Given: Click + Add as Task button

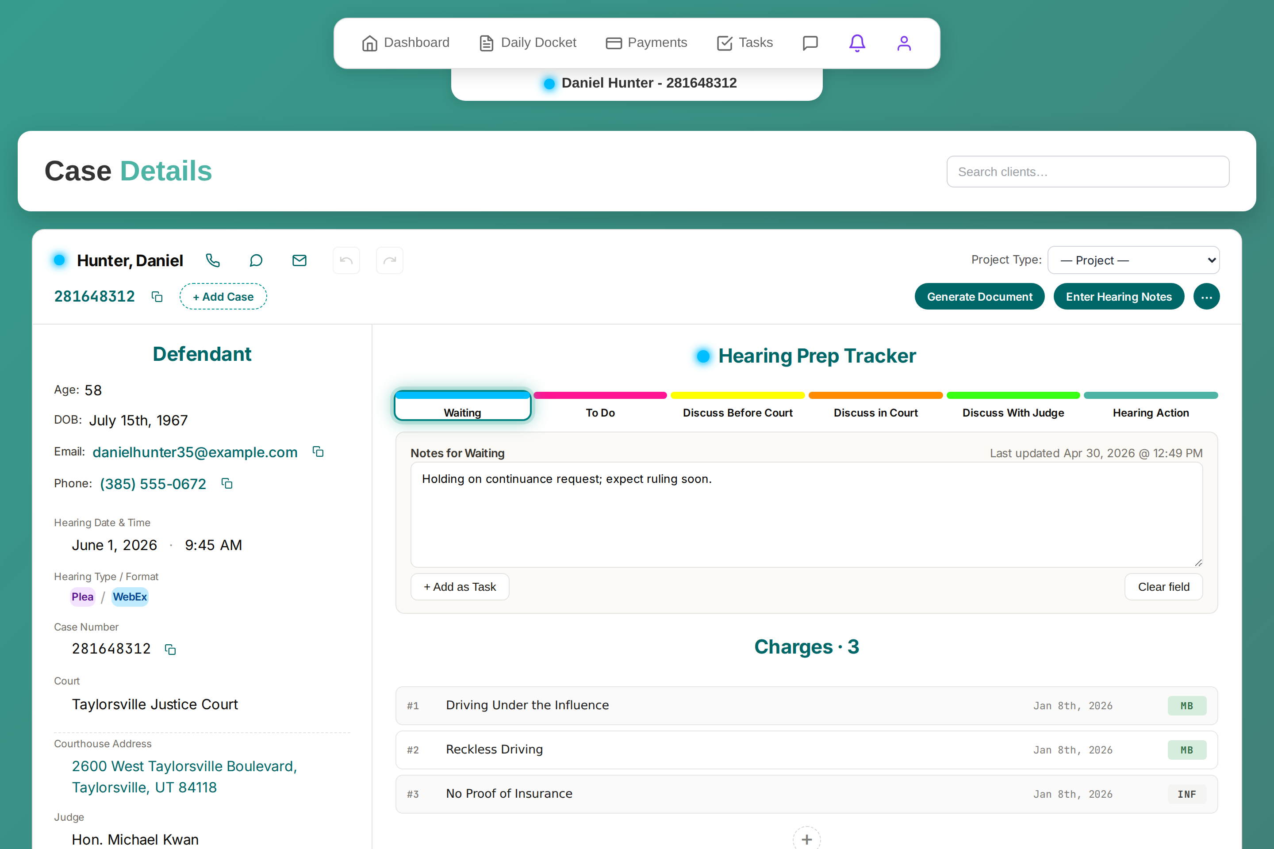Looking at the screenshot, I should point(460,587).
